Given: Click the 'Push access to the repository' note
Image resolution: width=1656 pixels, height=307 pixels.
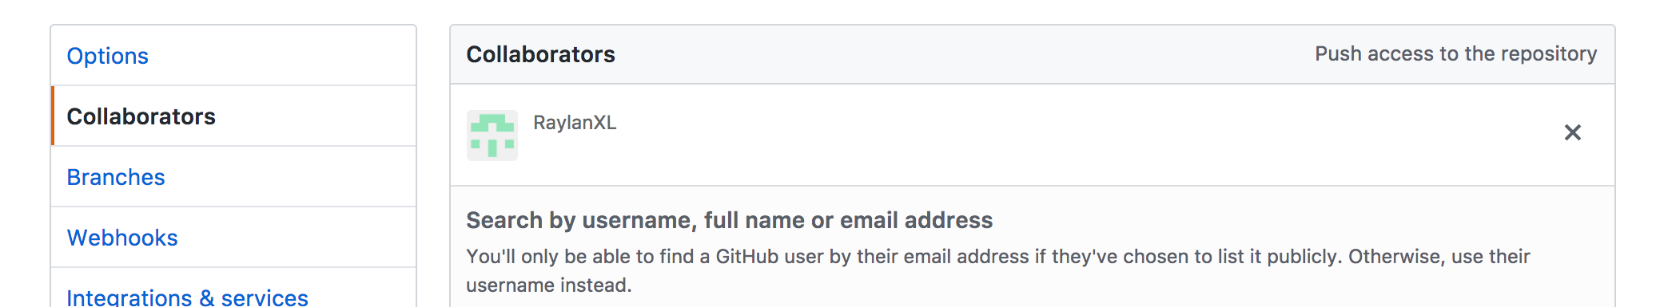Looking at the screenshot, I should click(x=1456, y=53).
